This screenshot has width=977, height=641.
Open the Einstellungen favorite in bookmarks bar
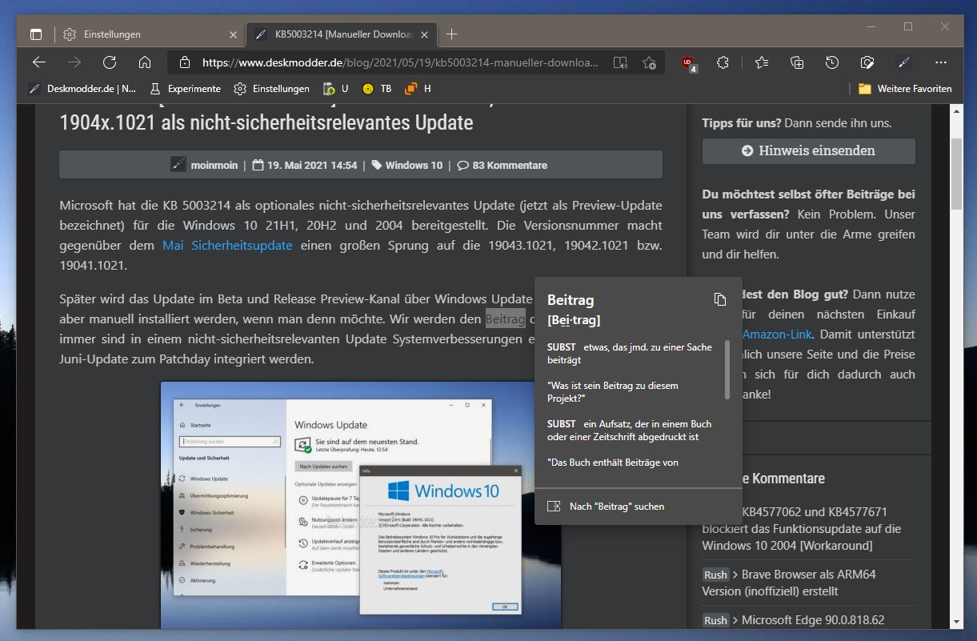coord(272,89)
